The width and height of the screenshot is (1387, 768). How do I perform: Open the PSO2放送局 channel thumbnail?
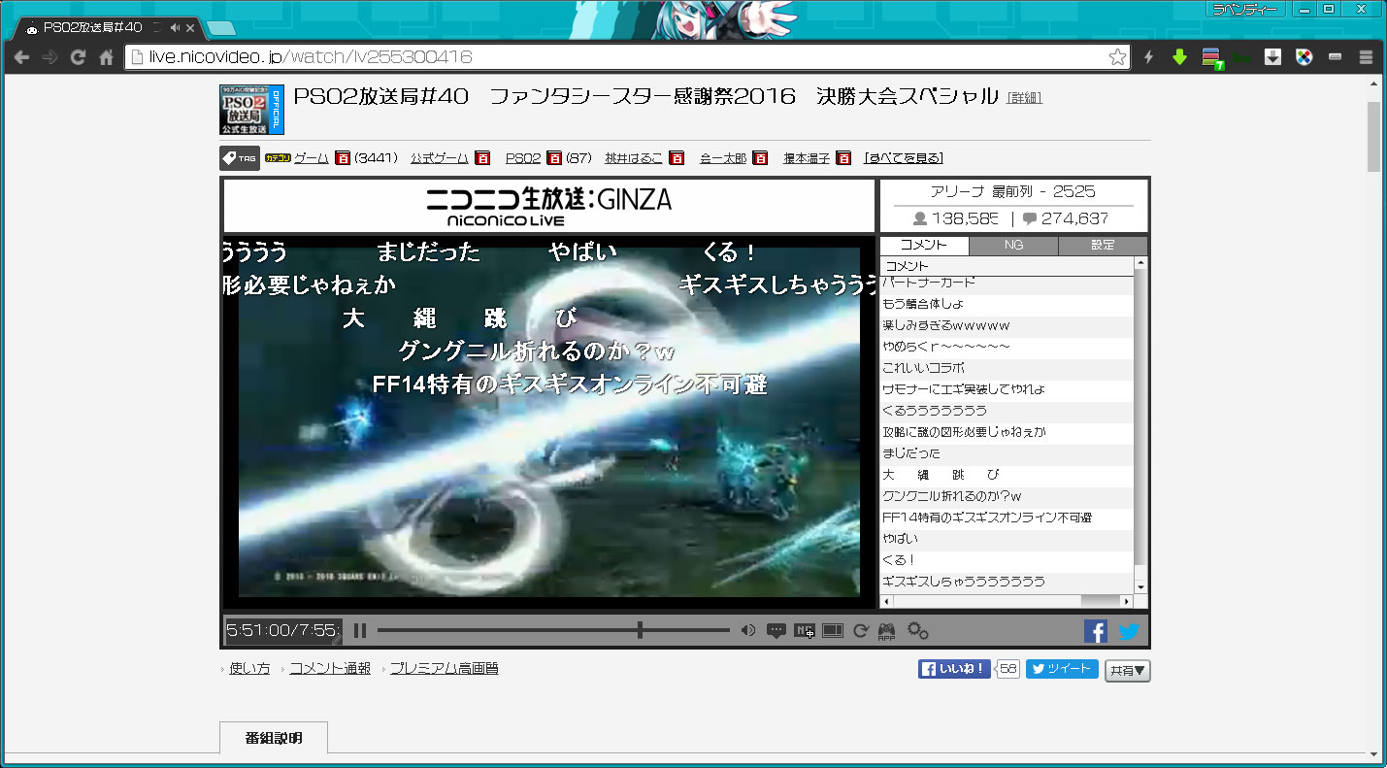pos(251,109)
